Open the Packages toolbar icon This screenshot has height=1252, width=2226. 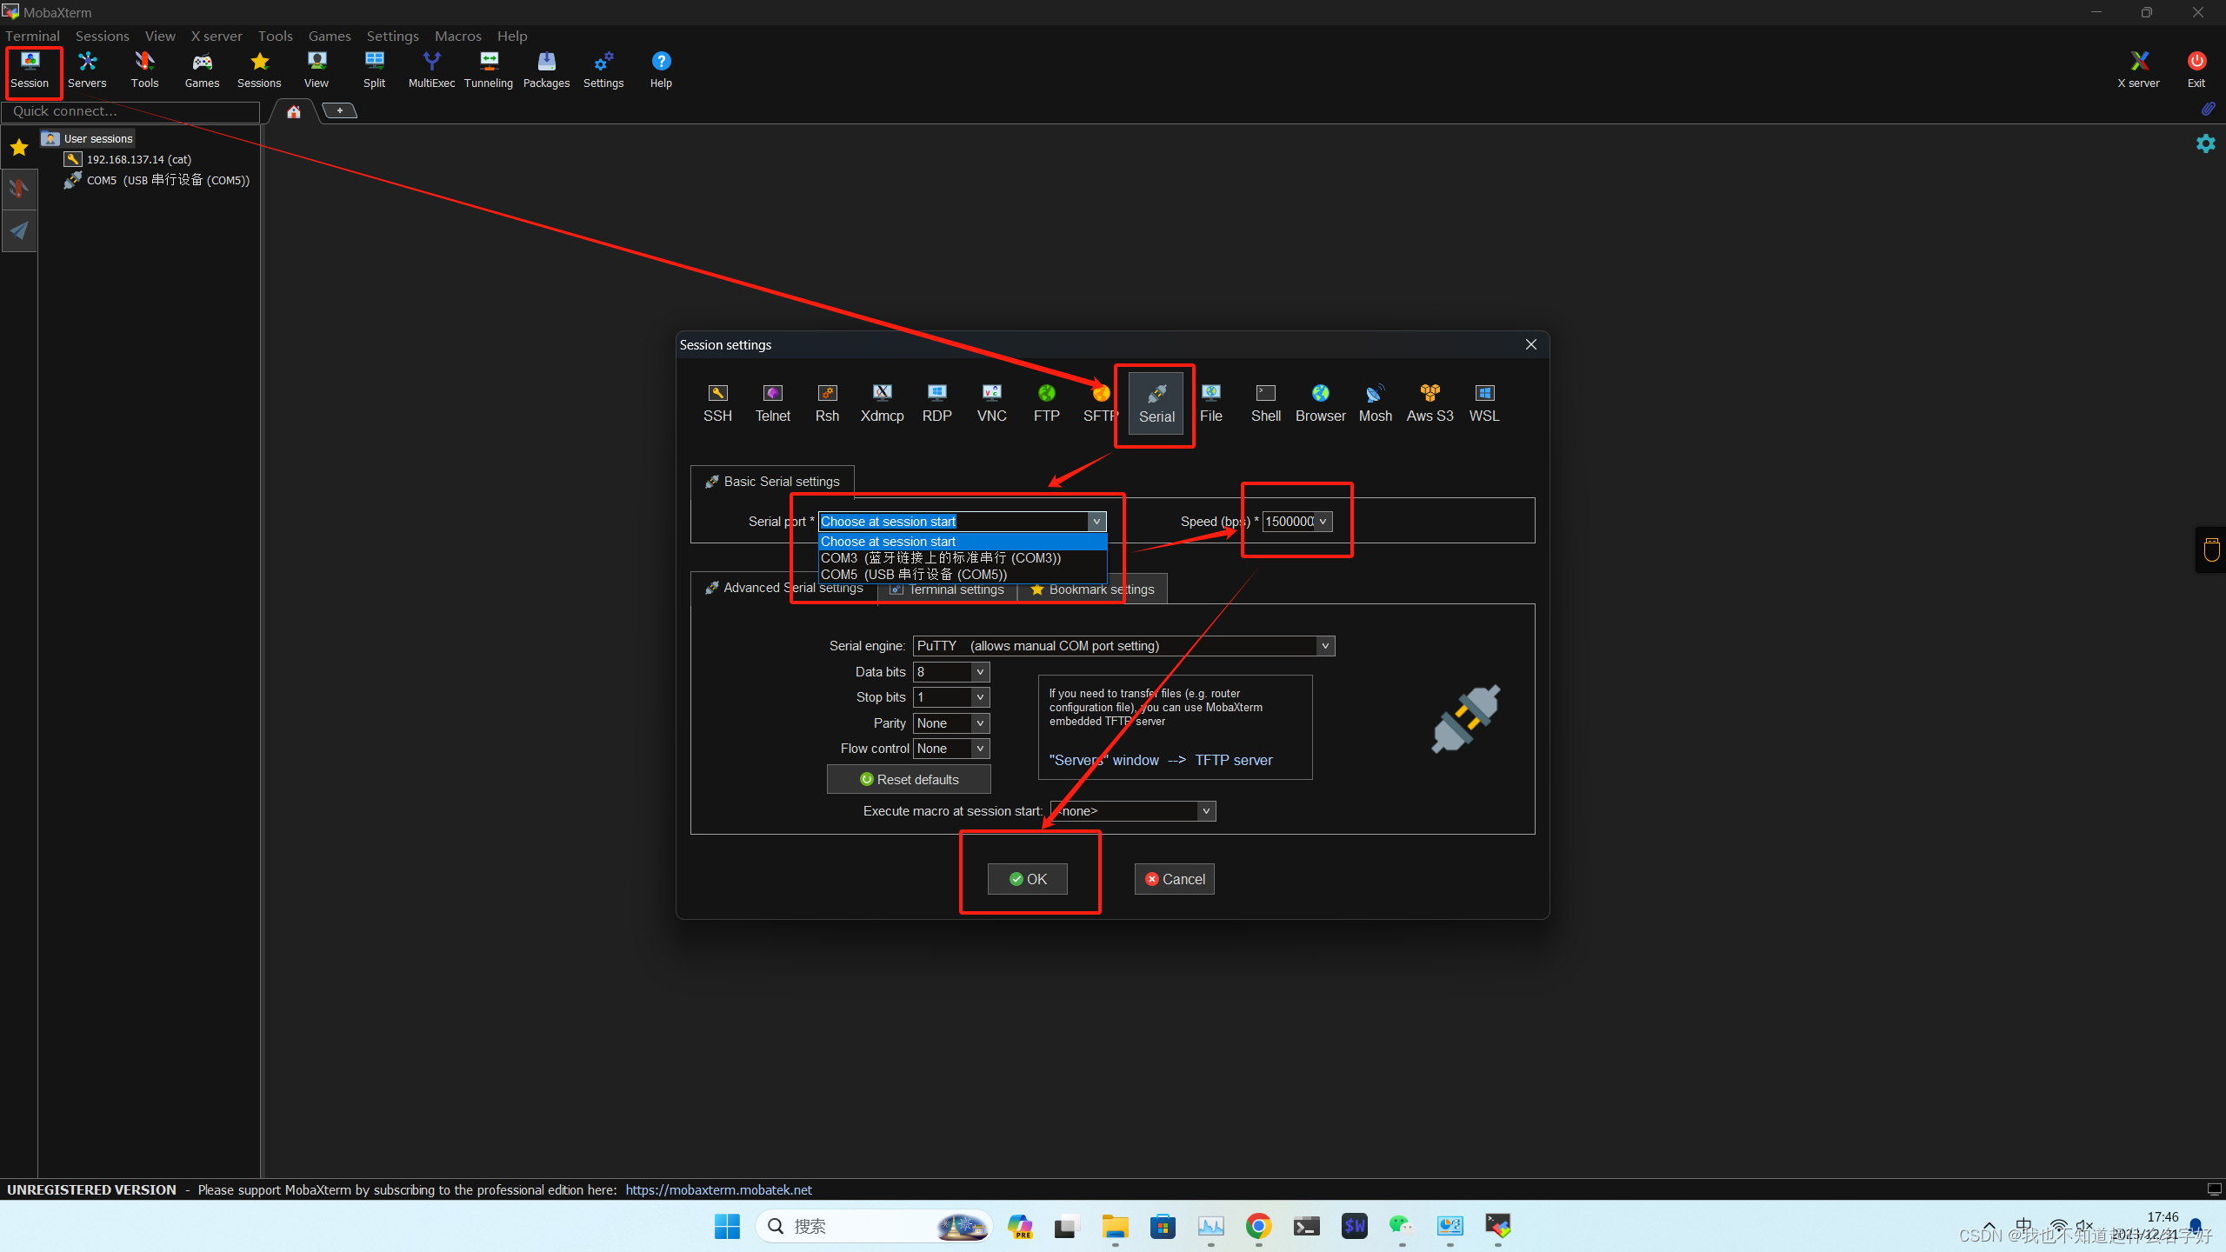pos(546,69)
